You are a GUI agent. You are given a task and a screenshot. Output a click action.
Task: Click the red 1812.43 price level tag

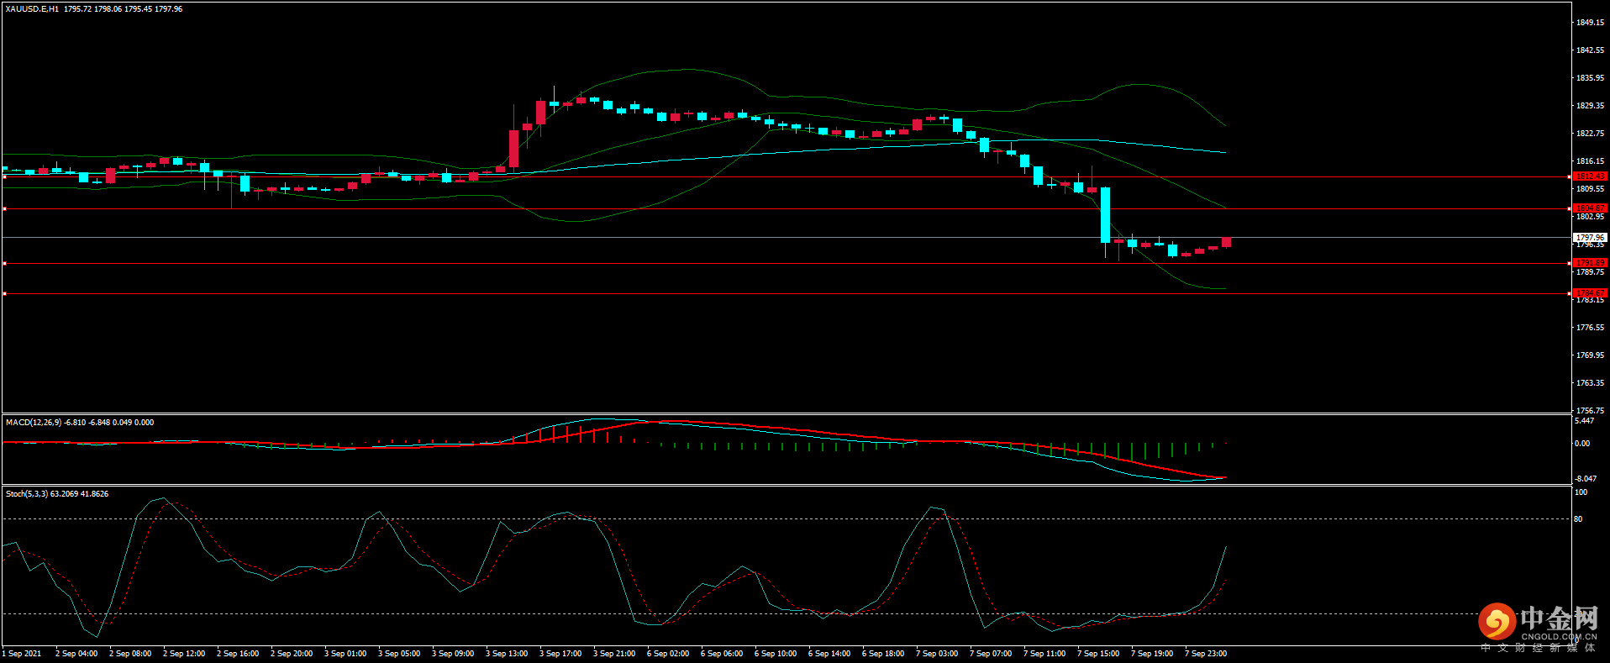[x=1590, y=176]
